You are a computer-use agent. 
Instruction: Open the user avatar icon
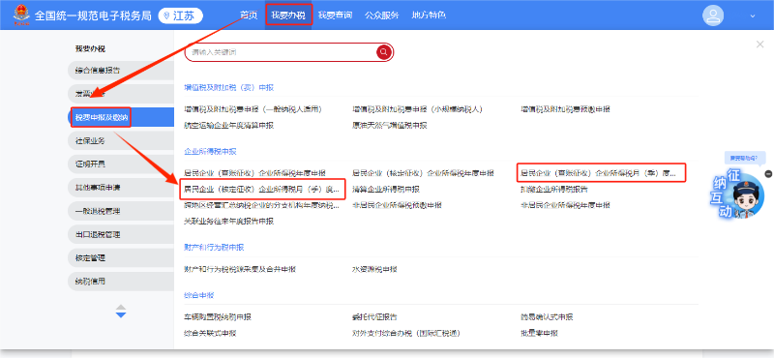pyautogui.click(x=713, y=15)
